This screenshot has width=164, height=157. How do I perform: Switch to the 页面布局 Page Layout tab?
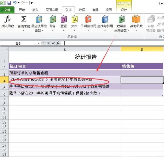(52, 10)
